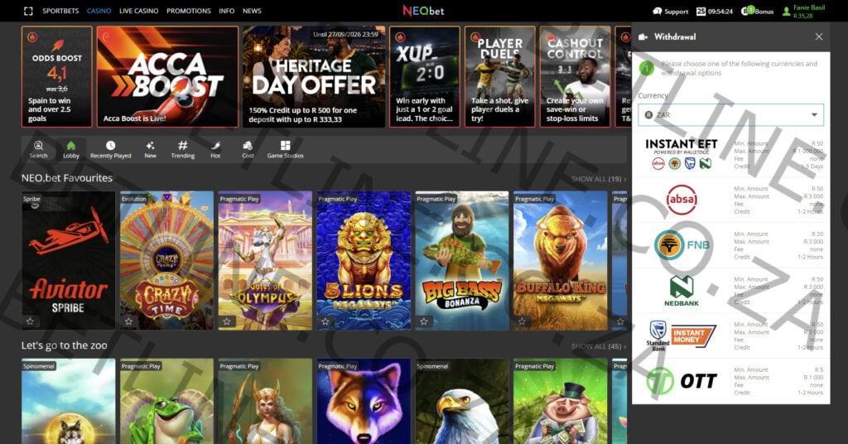The height and width of the screenshot is (444, 848).
Task: Open Fanie Basil account icon
Action: point(787,12)
